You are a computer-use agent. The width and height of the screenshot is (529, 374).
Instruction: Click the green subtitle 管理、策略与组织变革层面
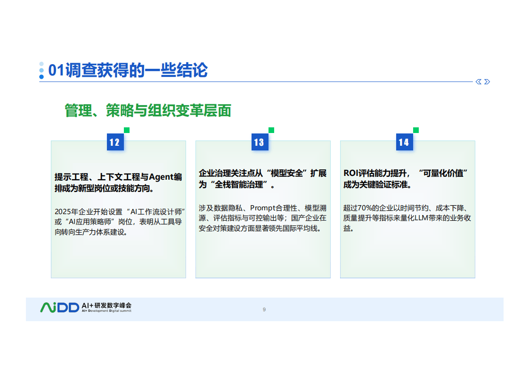tap(148, 110)
